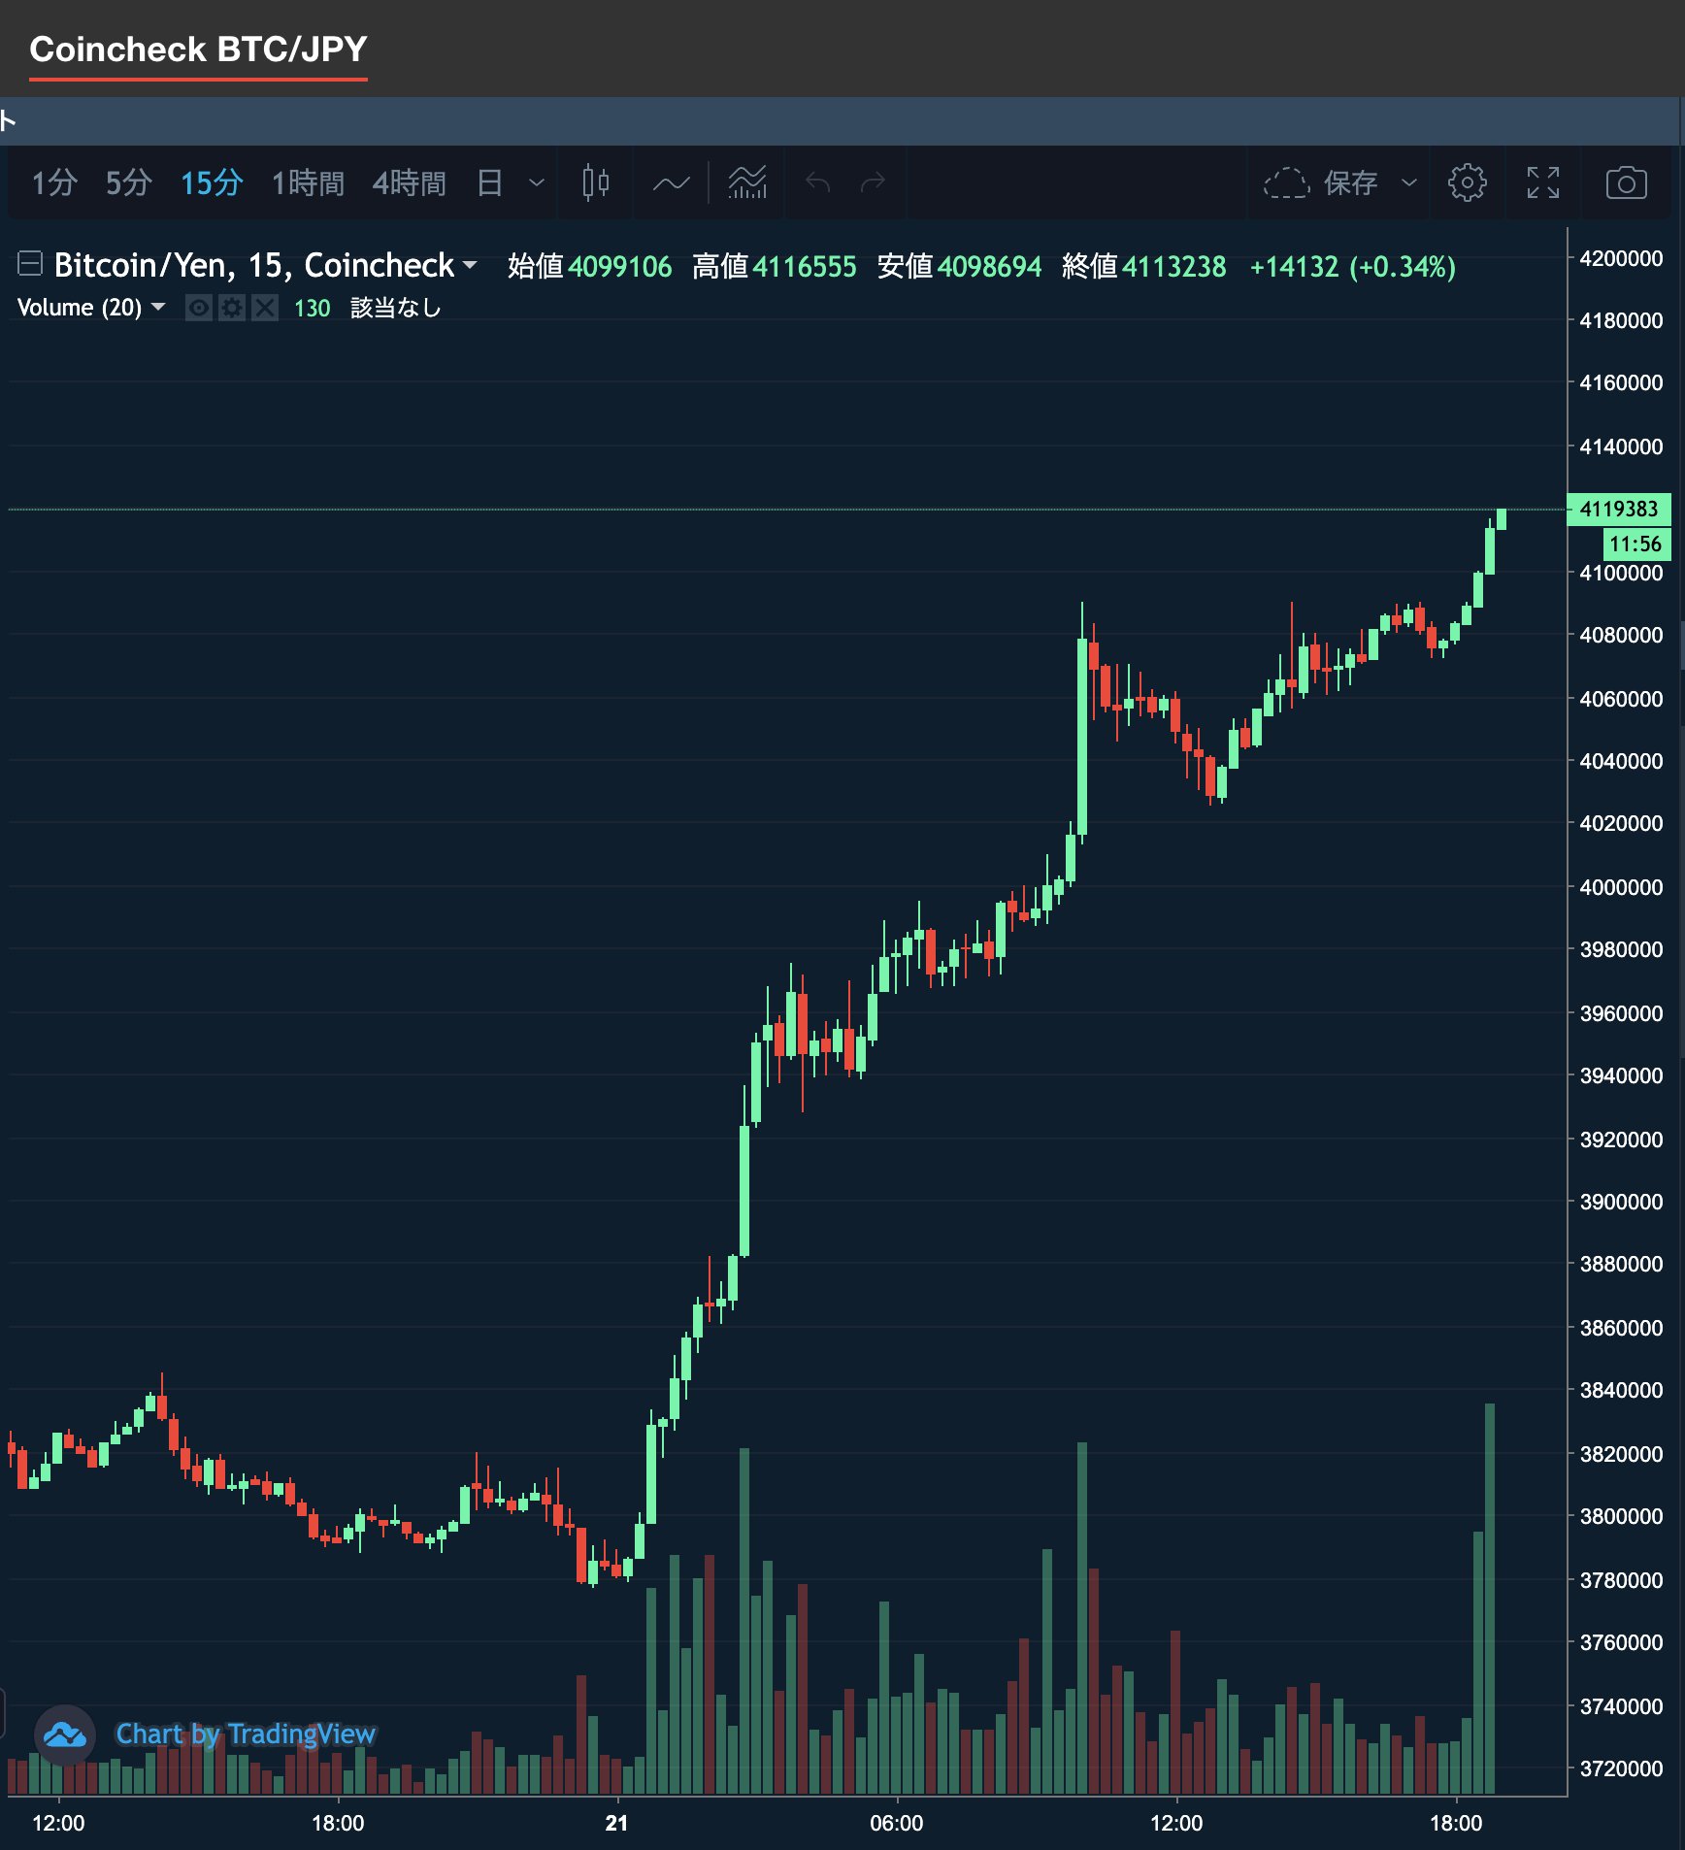Open the compare symbol line icon

(x=671, y=182)
